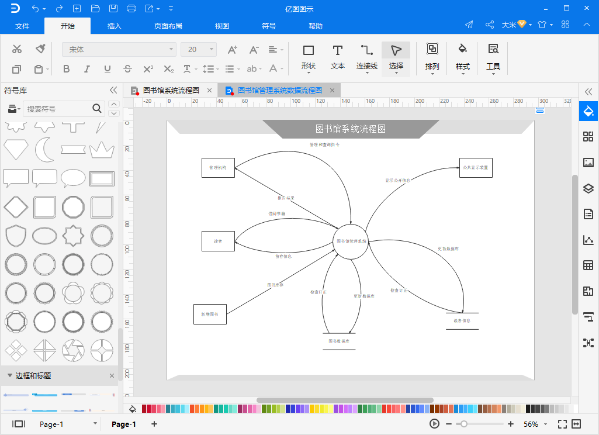Select the Select (选择) pointer tool
This screenshot has height=435, width=599.
pos(396,59)
